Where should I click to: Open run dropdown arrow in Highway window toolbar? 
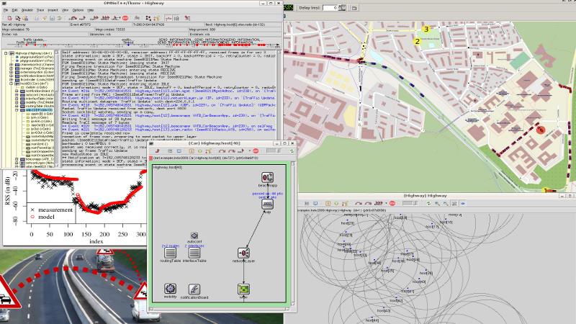[x=386, y=204]
